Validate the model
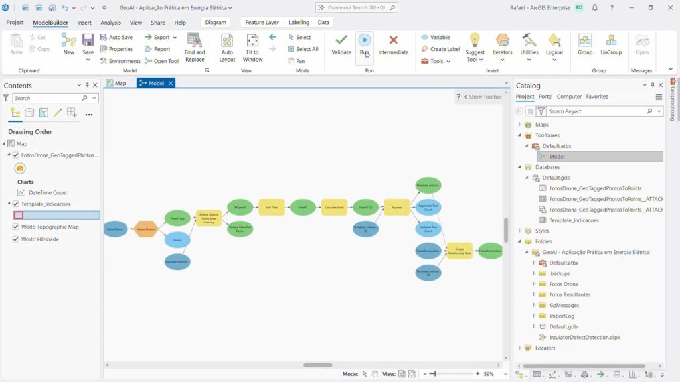Viewport: 680px width, 382px height. point(341,44)
